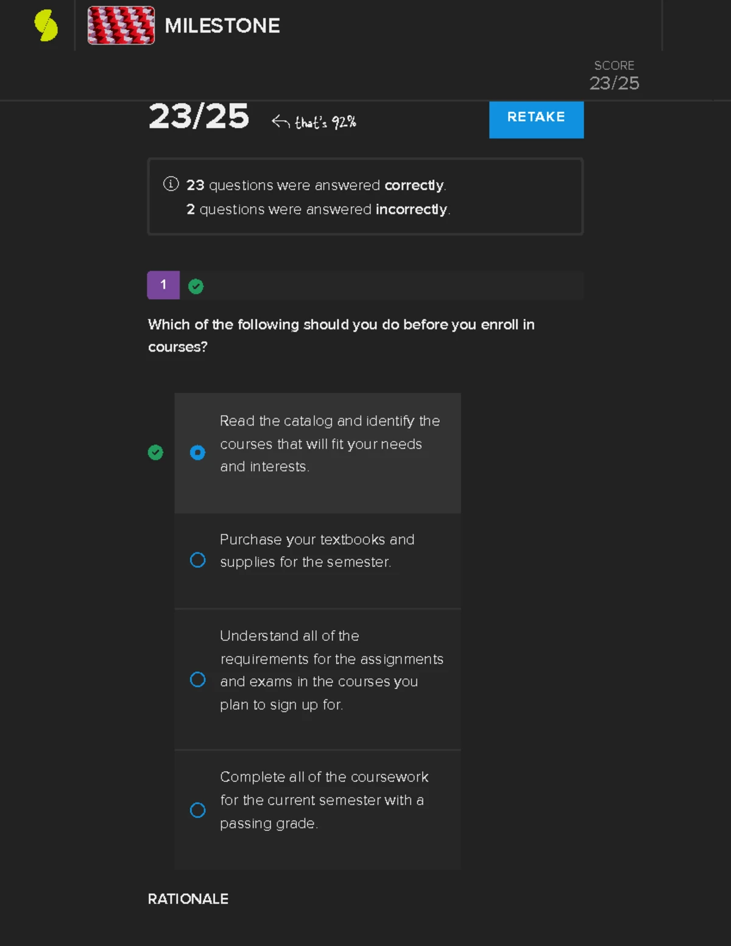This screenshot has width=731, height=946.
Task: Click the large 23/25 score heading
Action: [x=199, y=116]
